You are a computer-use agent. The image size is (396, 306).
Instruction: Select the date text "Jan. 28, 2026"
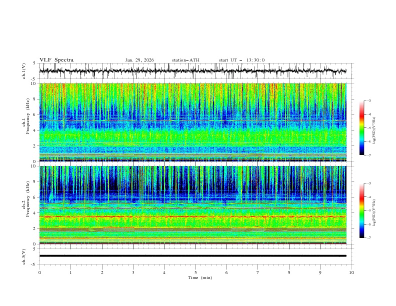pos(139,60)
